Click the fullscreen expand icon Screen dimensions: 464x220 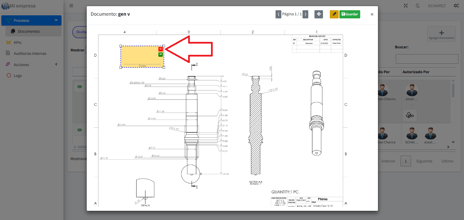click(406, 6)
